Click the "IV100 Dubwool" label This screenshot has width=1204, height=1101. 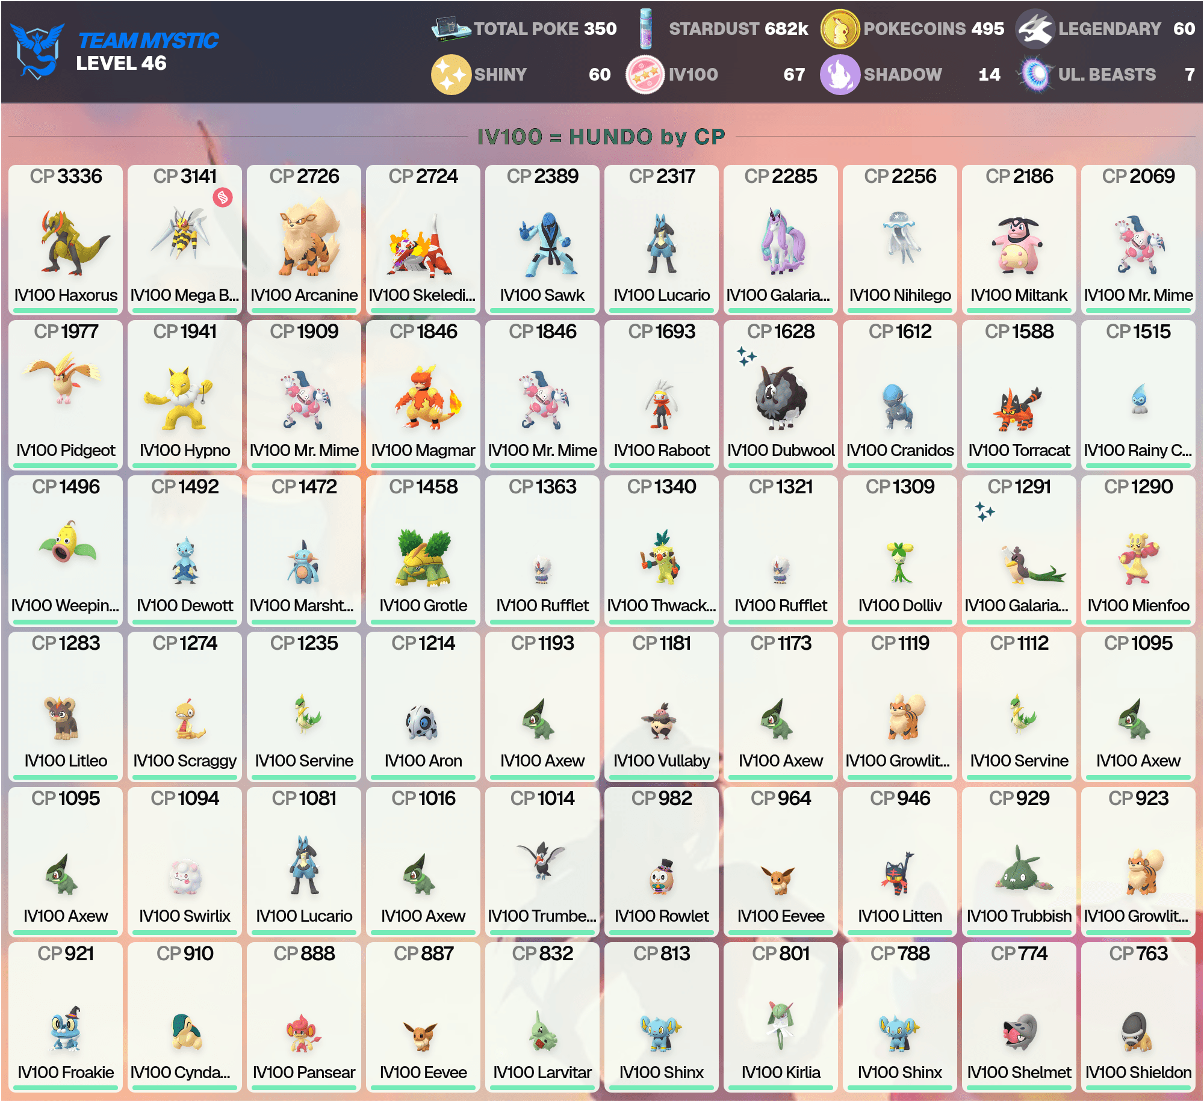point(781,450)
